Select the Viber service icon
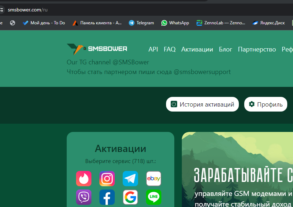The height and width of the screenshot is (207, 293). click(84, 197)
